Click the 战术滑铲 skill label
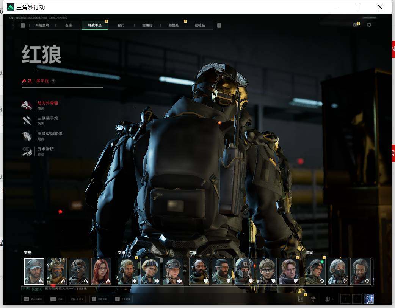The width and height of the screenshot is (395, 308). 45,149
